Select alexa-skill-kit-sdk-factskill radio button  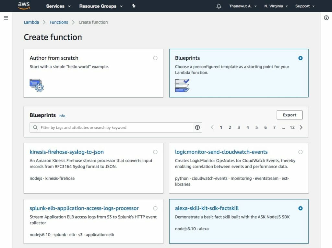(301, 208)
